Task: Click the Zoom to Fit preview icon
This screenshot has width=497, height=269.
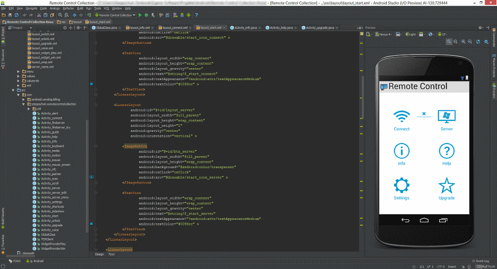Action: tap(449, 42)
